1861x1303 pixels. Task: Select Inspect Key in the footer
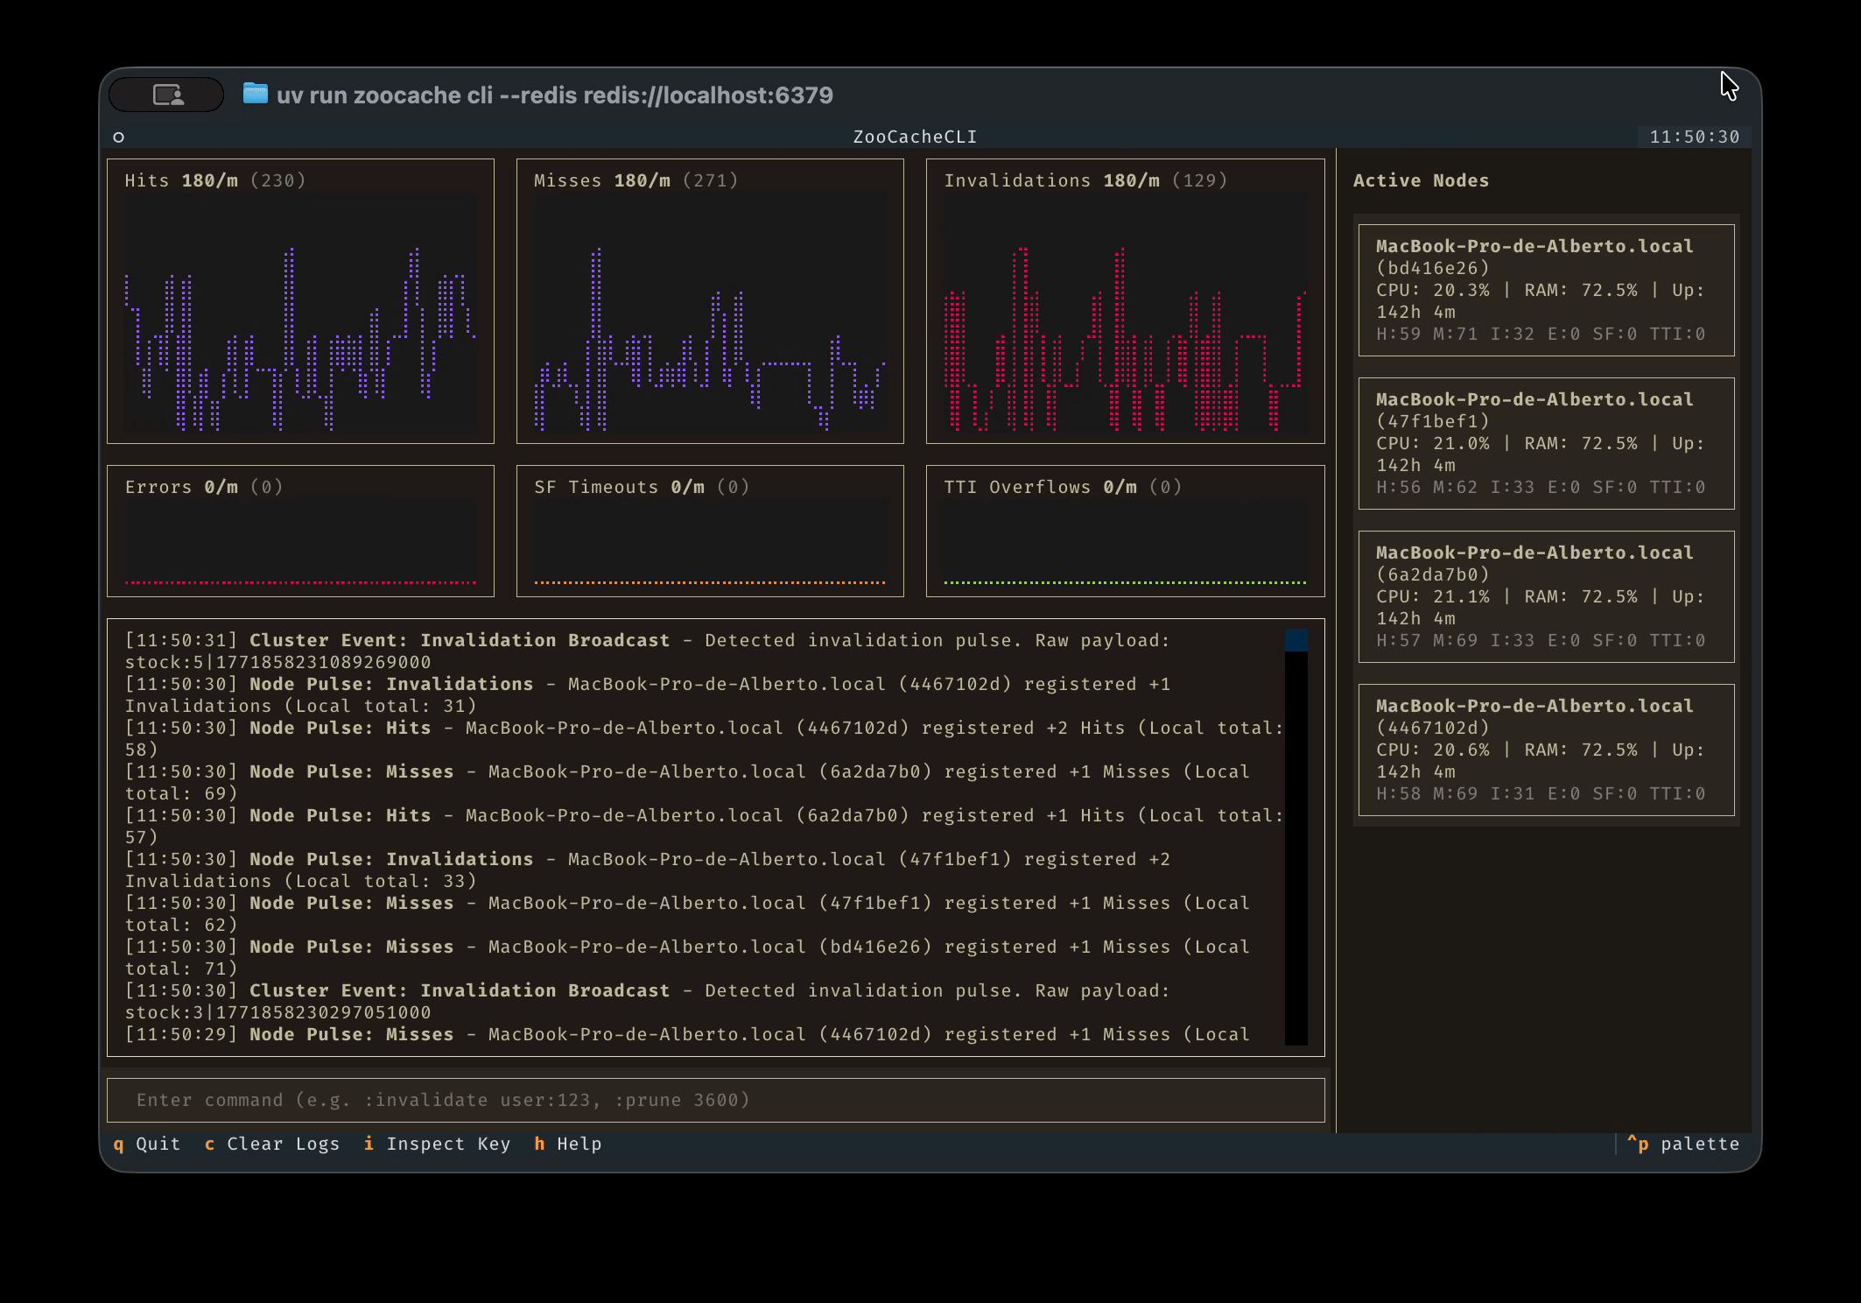coord(438,1144)
